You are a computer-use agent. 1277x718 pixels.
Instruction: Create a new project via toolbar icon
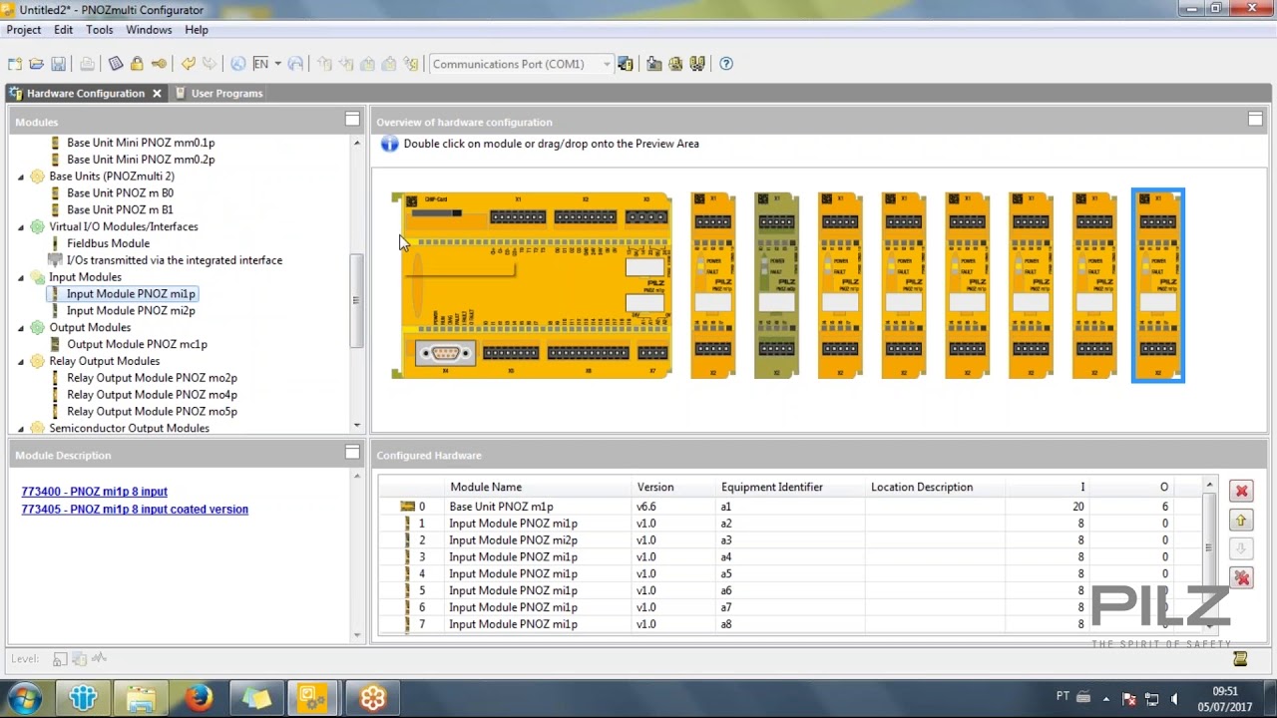pos(15,64)
